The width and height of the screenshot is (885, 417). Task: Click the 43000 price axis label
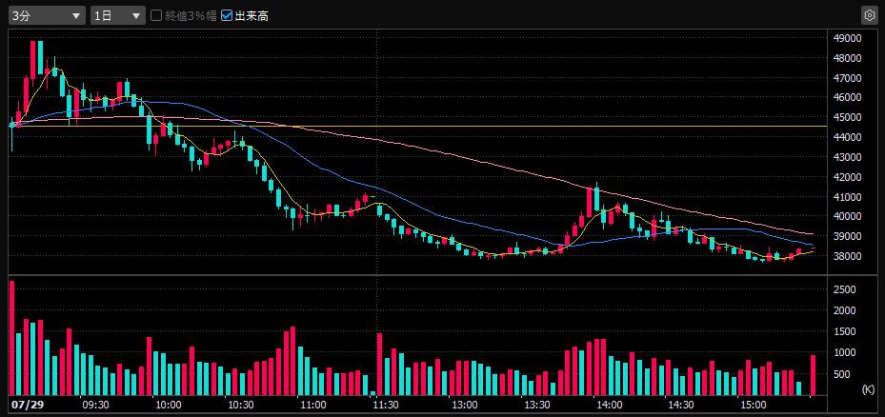pos(847,156)
